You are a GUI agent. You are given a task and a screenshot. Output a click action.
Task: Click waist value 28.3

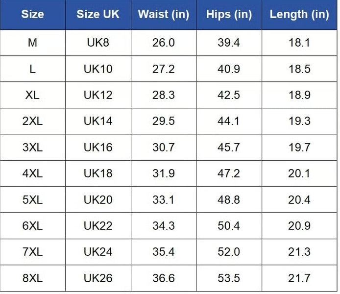(163, 95)
